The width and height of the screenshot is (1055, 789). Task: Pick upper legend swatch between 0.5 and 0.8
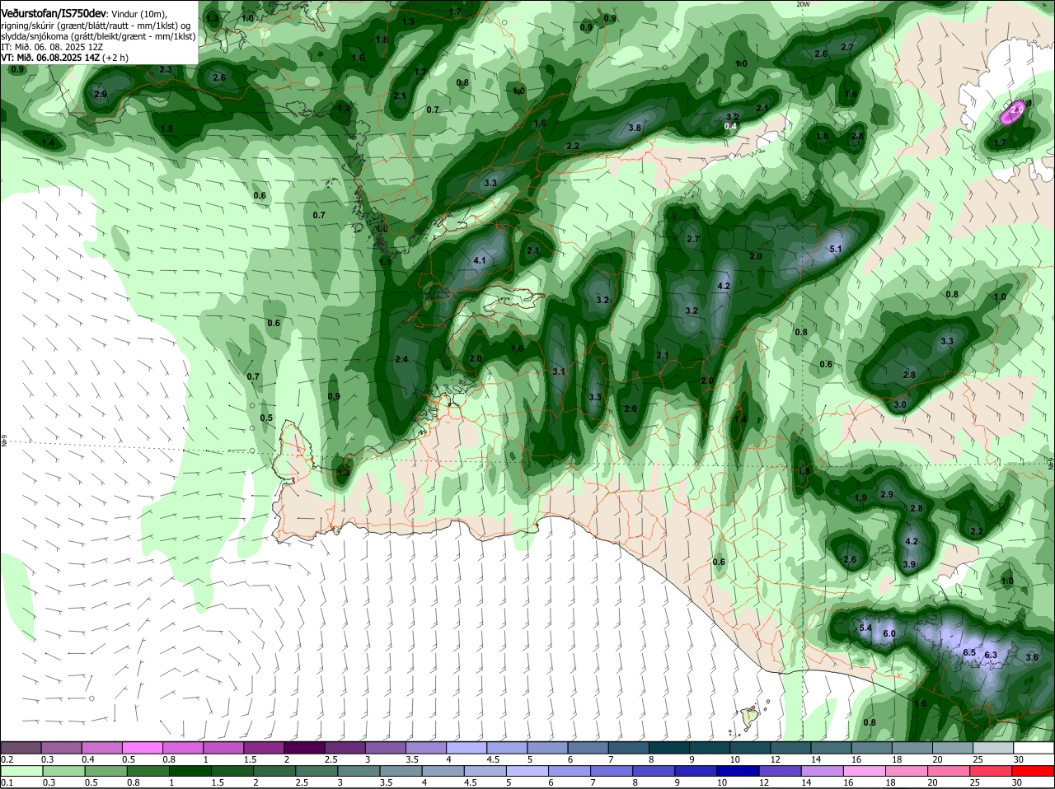tap(142, 747)
